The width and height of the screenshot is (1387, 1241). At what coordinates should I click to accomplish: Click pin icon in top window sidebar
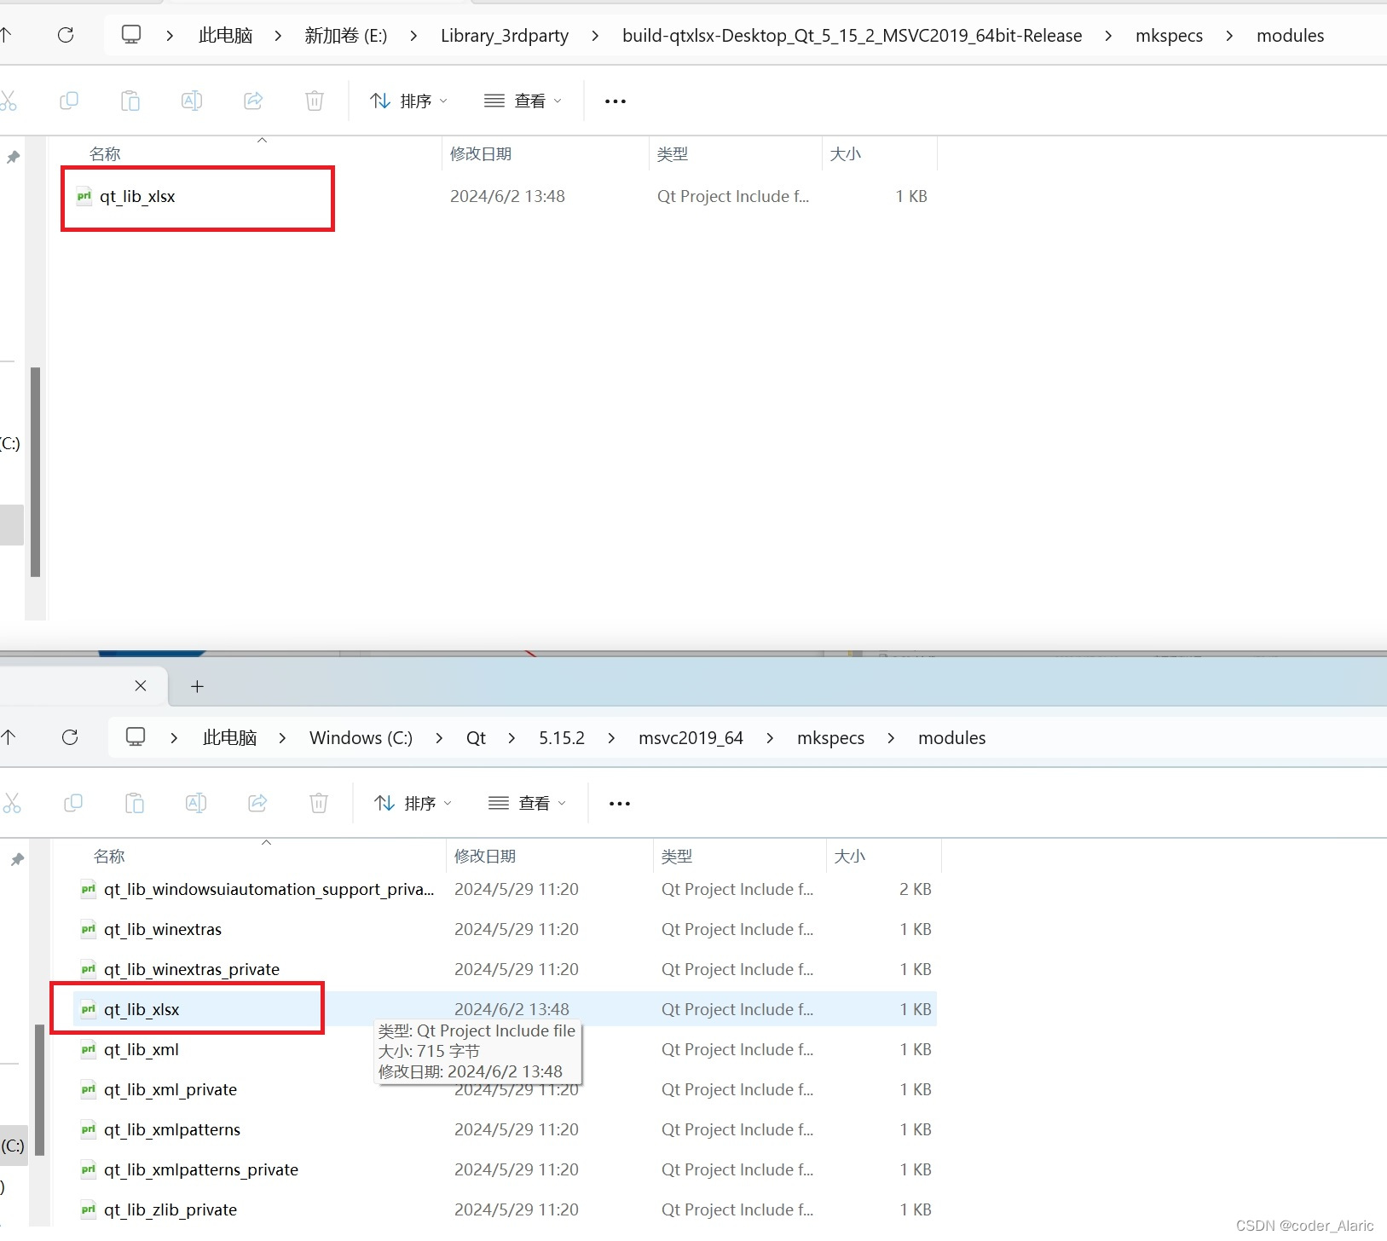point(13,157)
